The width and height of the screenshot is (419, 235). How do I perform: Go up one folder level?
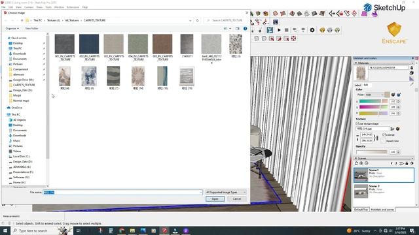pos(22,20)
